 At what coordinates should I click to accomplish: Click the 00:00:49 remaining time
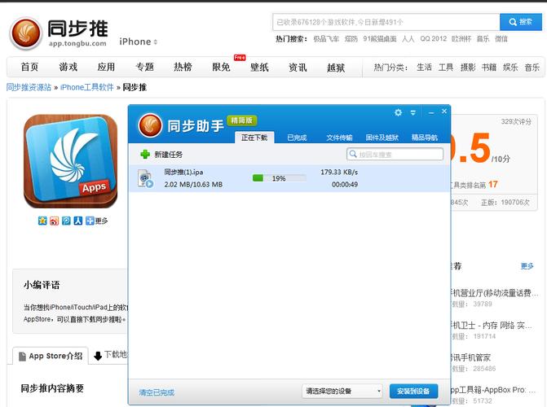point(345,184)
